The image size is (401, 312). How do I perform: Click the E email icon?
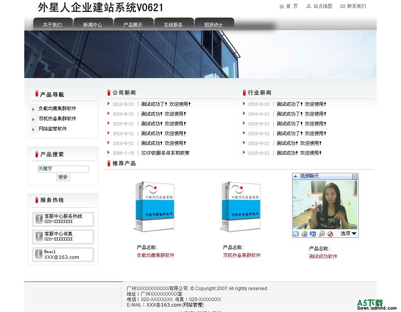[x=39, y=254]
